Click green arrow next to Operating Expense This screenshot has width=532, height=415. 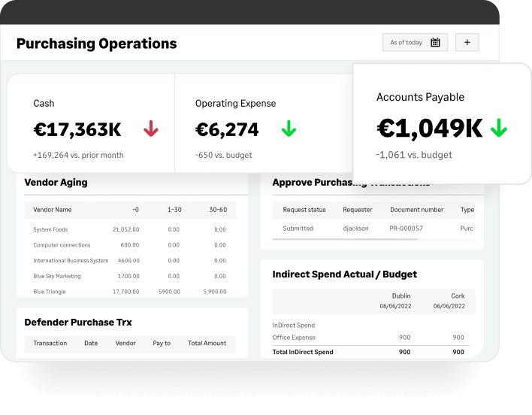(x=289, y=129)
